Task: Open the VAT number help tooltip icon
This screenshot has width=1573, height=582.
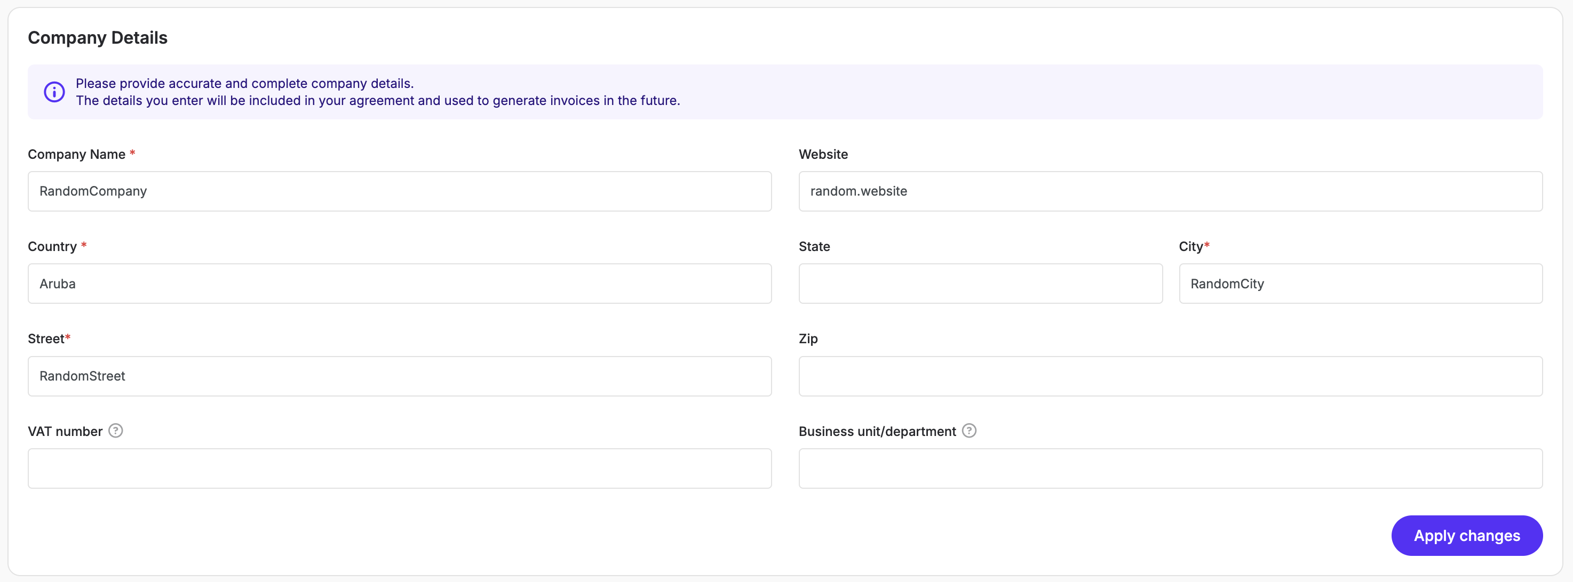Action: (115, 431)
